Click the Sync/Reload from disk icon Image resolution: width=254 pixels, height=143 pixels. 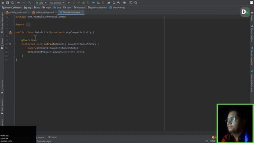tap(12, 3)
